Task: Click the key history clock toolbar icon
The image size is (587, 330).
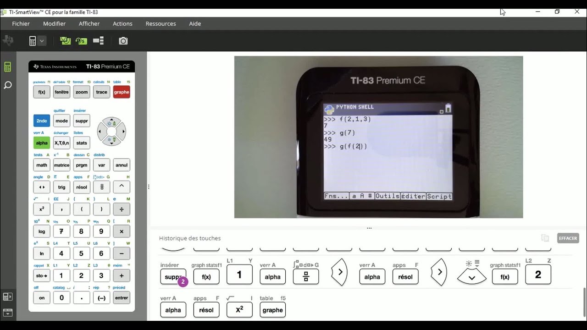Action: point(81,41)
